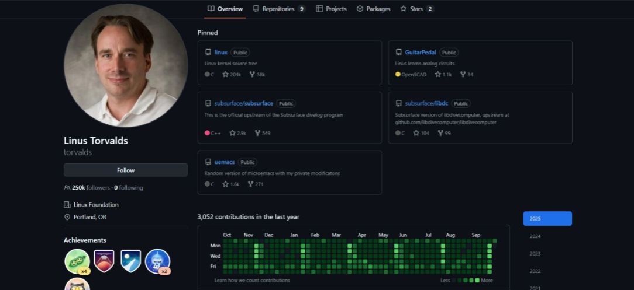This screenshot has width=634, height=290.
Task: Click the Follow button
Action: pos(126,170)
